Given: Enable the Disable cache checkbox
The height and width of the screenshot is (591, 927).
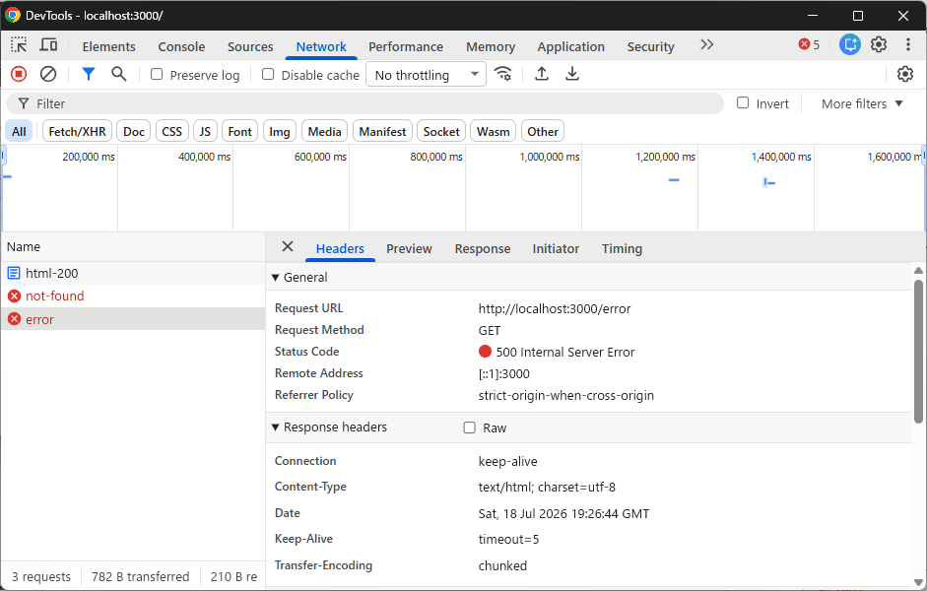Looking at the screenshot, I should [x=268, y=74].
